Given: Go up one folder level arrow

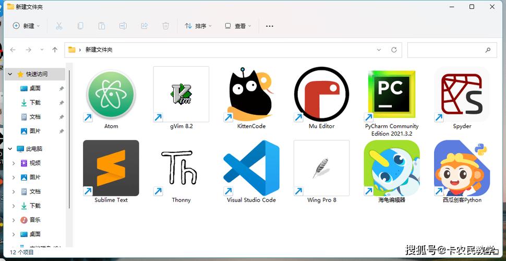Looking at the screenshot, I should [55, 50].
